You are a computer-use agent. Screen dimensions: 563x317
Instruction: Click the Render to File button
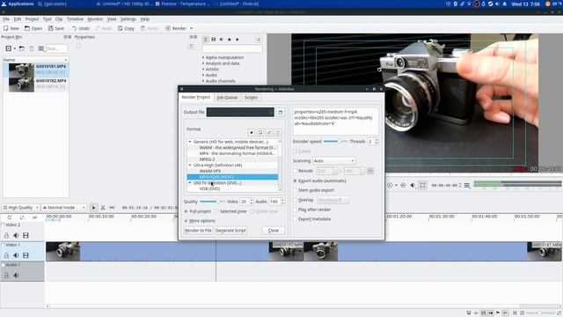click(198, 231)
